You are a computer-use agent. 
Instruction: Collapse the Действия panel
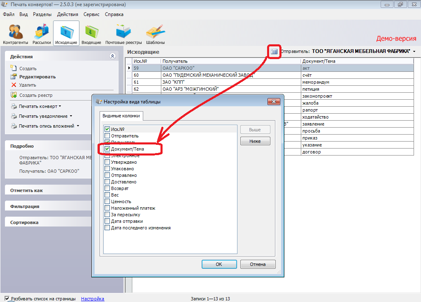pos(113,57)
